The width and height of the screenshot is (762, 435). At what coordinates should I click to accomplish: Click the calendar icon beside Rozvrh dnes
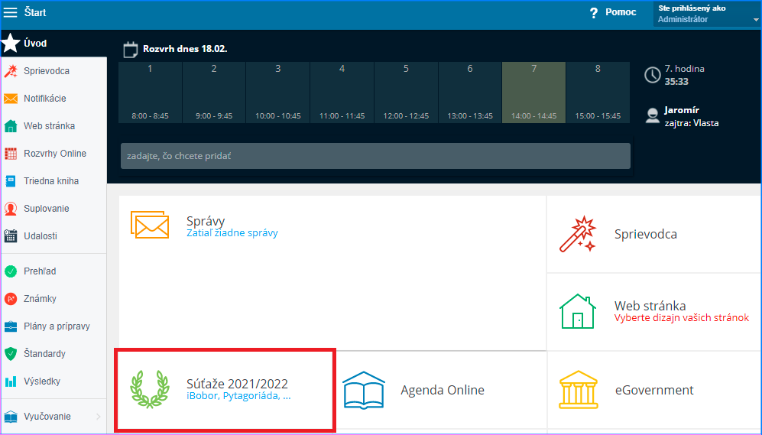pos(130,50)
